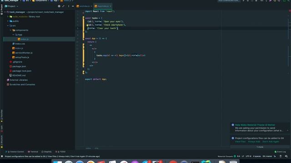This screenshot has height=163, width=291.
Task: Click Always Add link in Git notification
Action: click(x=254, y=142)
